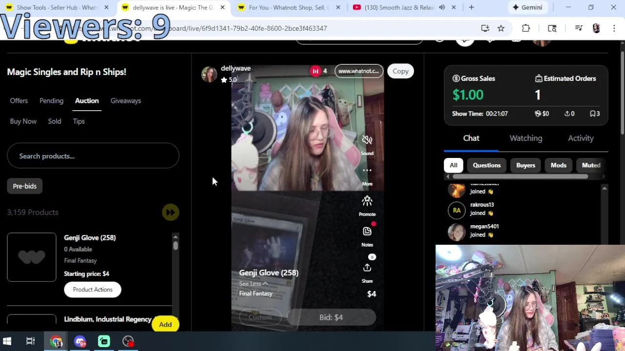Switch to the For You Whatnot tab
Screen dimensions: 625x351
coord(288,7)
